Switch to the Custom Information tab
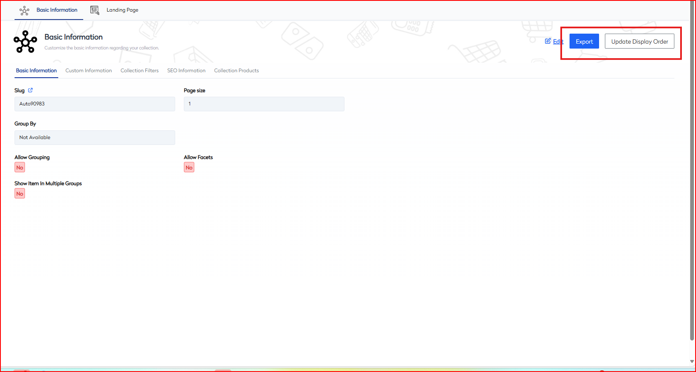This screenshot has height=372, width=696. (x=89, y=71)
